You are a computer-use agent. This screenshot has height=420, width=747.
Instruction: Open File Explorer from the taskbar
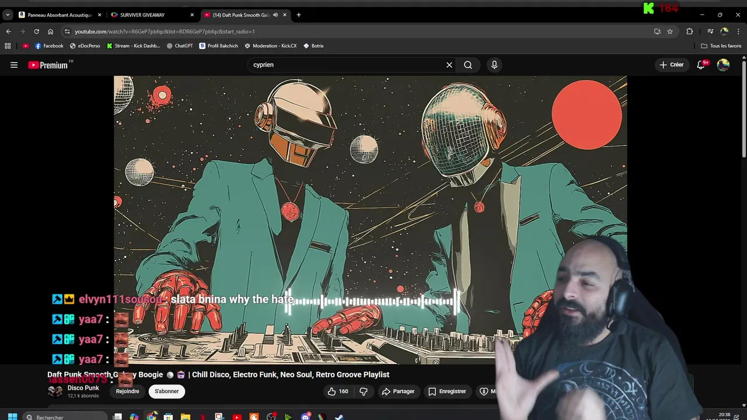point(185,416)
